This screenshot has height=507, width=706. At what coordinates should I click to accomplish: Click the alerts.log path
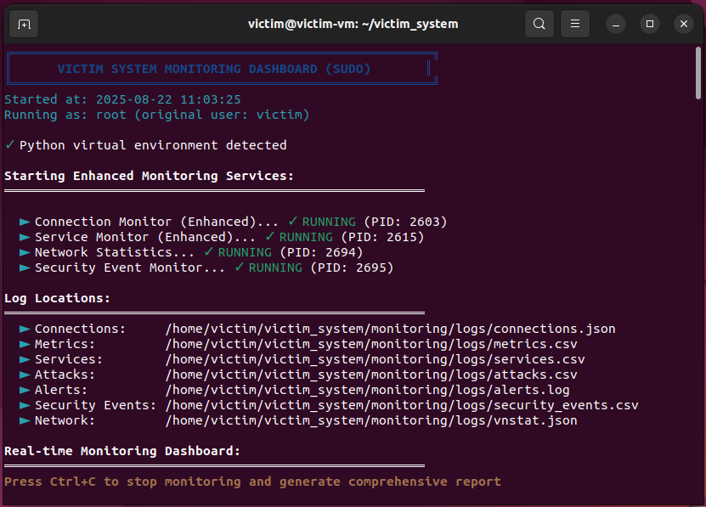[x=367, y=391]
